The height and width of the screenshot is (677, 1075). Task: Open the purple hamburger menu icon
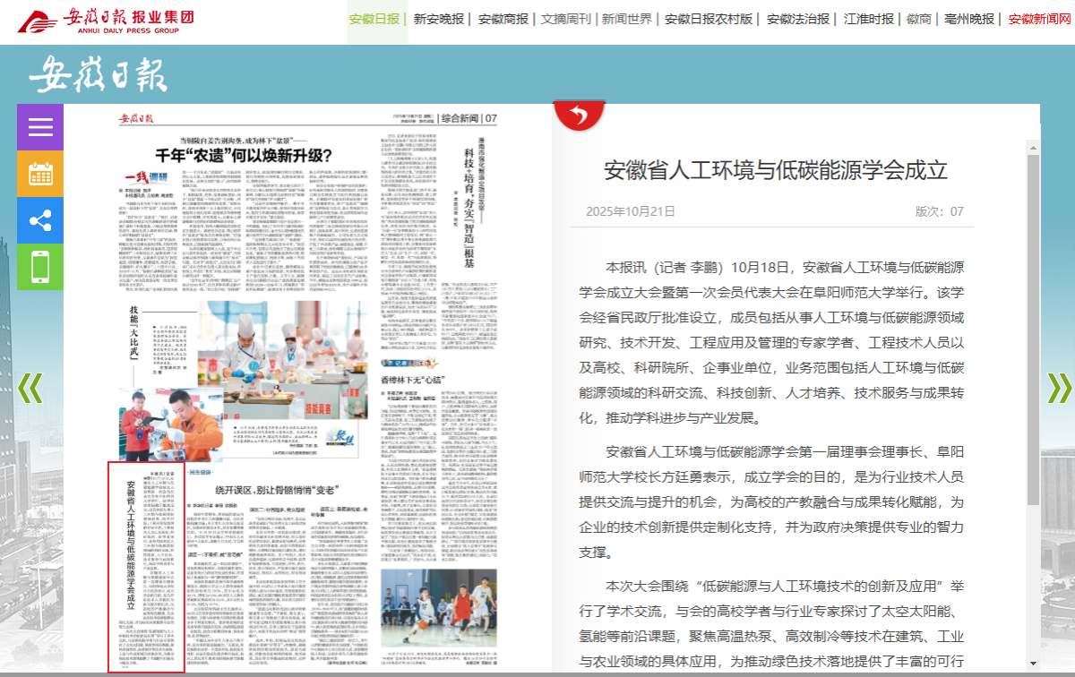coord(40,127)
